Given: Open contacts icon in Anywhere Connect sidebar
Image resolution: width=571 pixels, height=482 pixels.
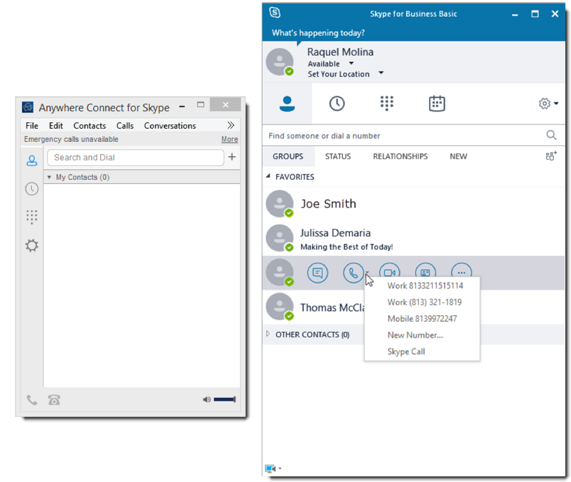Looking at the screenshot, I should tap(32, 160).
